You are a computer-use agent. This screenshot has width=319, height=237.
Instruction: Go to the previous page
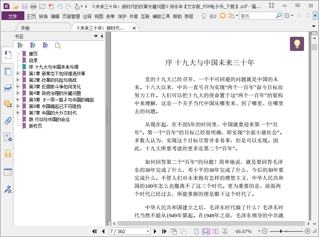(103, 231)
